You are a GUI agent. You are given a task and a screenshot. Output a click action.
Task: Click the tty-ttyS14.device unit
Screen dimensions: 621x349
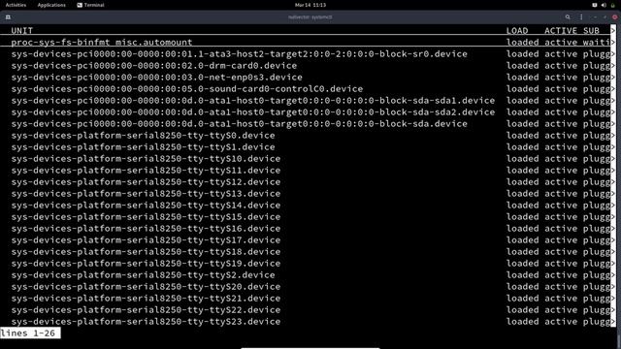[146, 206]
